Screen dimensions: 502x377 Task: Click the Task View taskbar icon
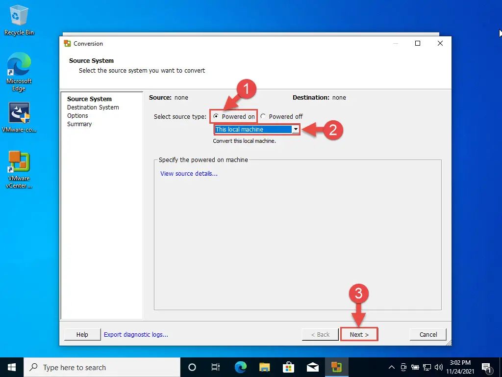pyautogui.click(x=216, y=367)
